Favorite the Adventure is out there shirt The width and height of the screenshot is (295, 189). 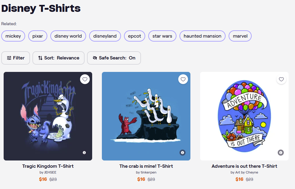[281, 79]
